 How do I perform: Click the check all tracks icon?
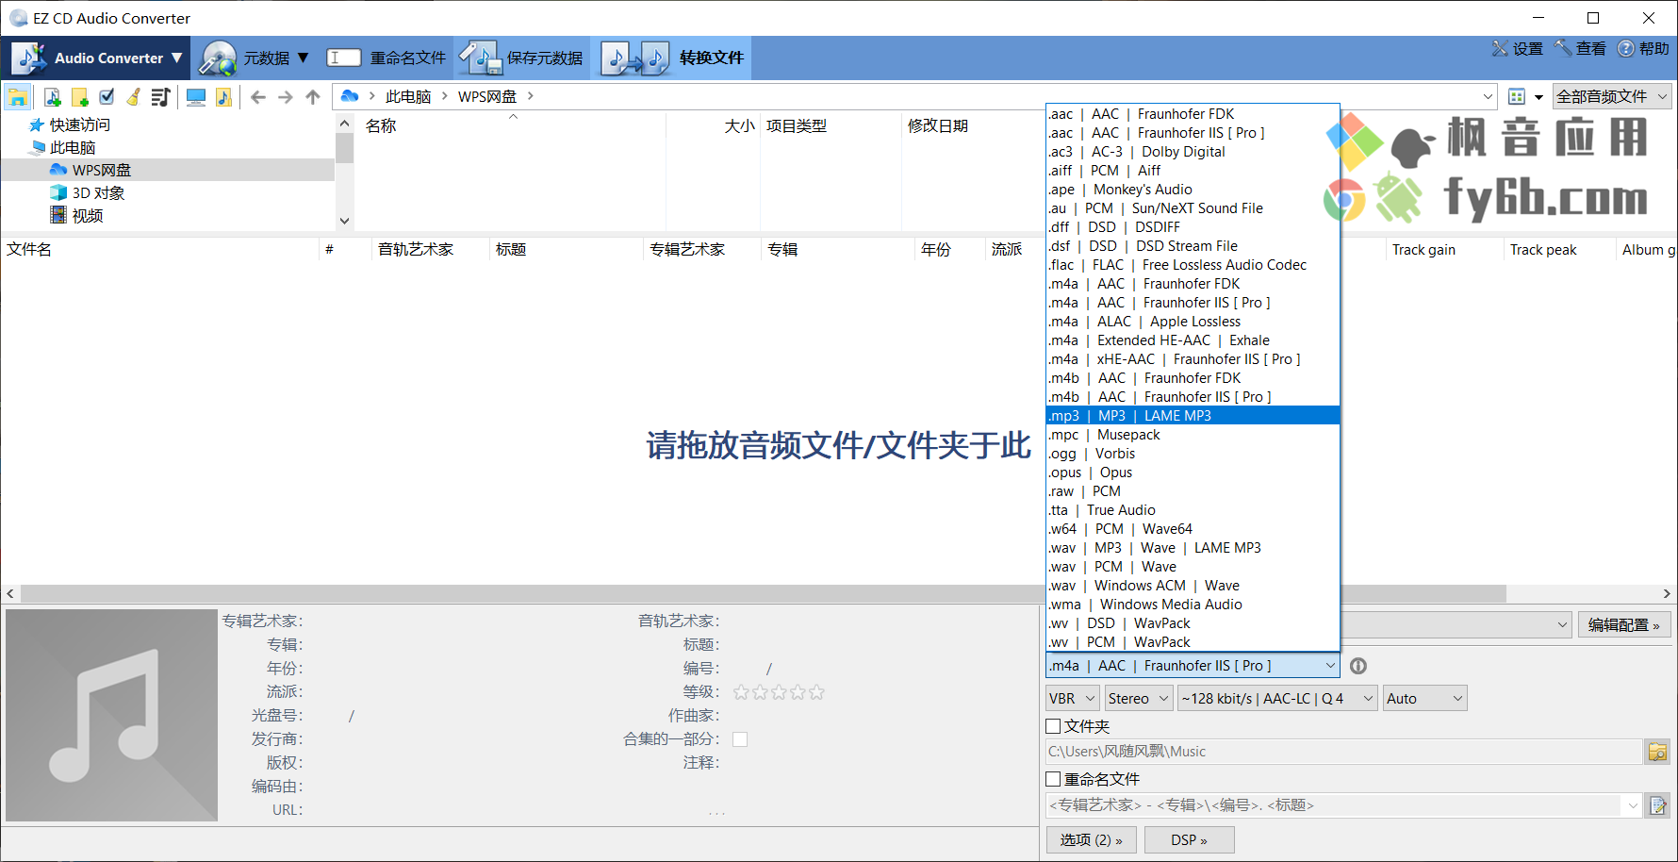[107, 96]
